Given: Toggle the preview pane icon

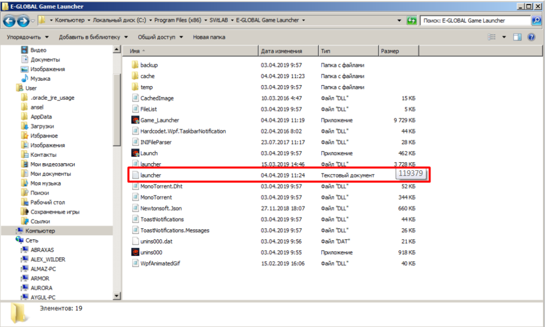Looking at the screenshot, I should 517,37.
